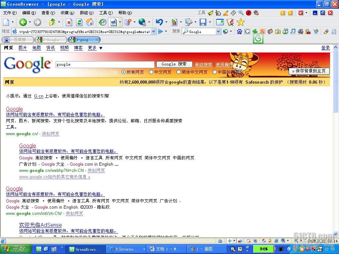Viewport: 339px width, 254px height.
Task: Click the blue G Google search engine icon
Action: (x=247, y=31)
